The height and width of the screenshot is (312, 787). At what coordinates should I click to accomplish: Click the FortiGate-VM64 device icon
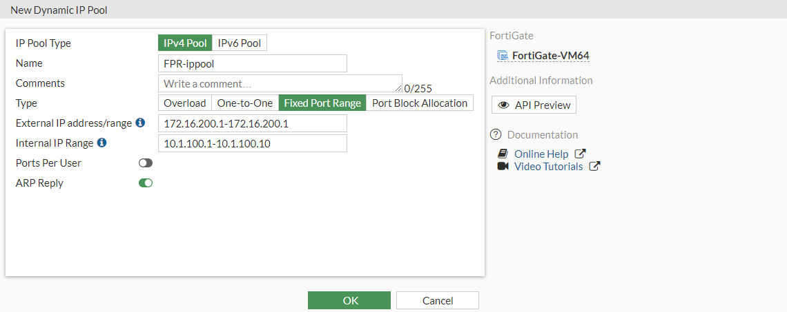pos(503,56)
